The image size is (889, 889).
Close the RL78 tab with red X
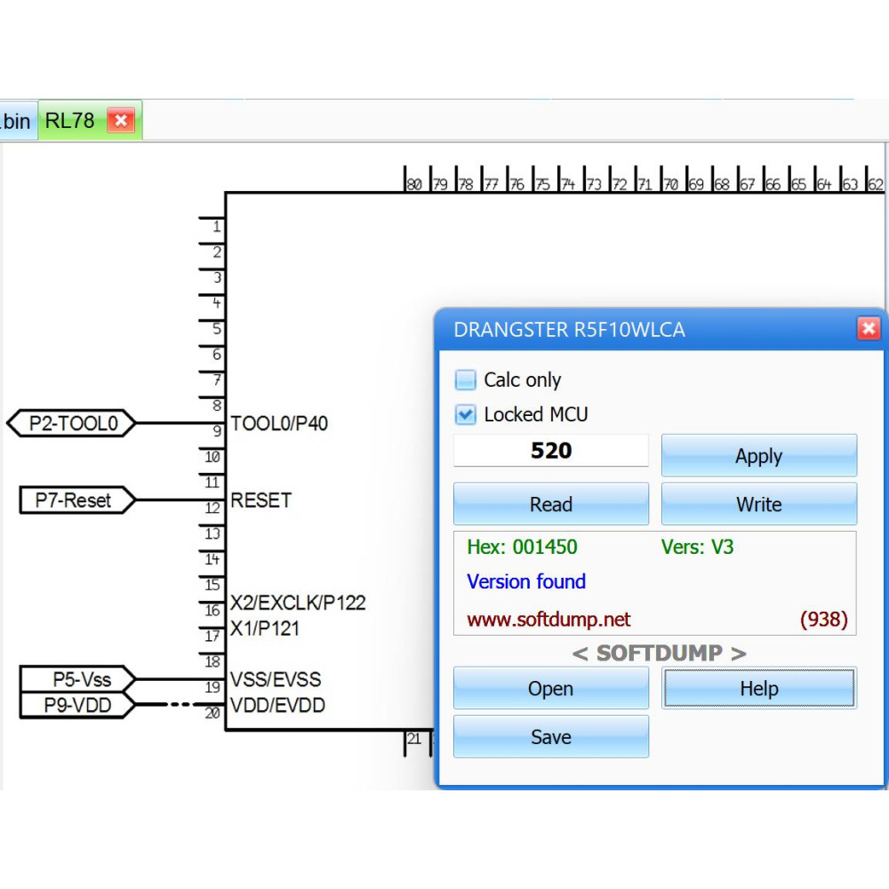121,120
